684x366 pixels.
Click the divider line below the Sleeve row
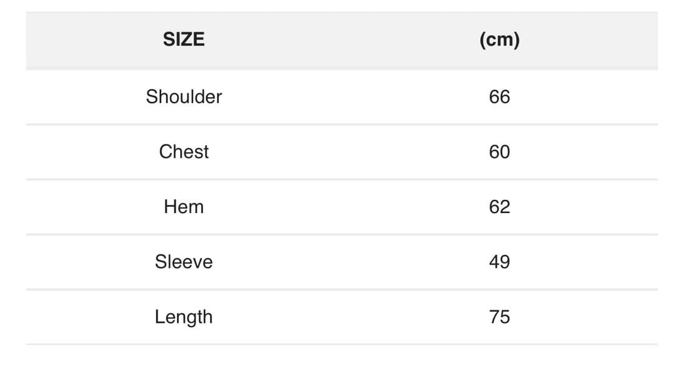pyautogui.click(x=342, y=290)
